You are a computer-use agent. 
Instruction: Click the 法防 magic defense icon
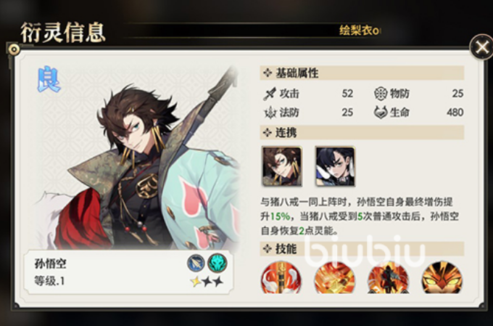(270, 113)
